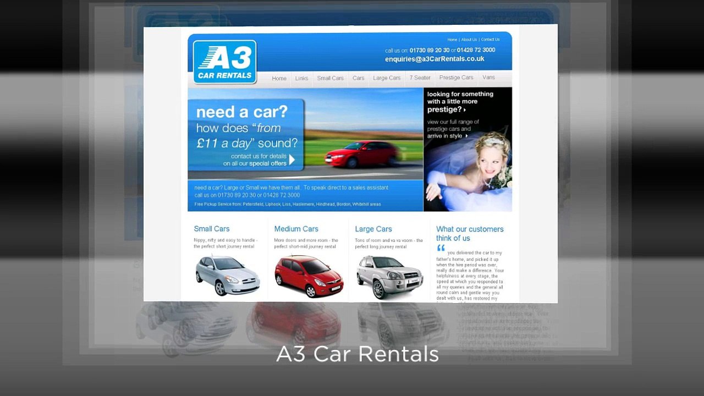Open the Small Cars section heading
This screenshot has width=704, height=396.
tap(212, 229)
